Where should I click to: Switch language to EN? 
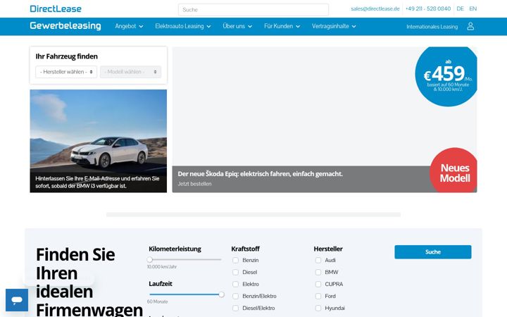tap(472, 8)
